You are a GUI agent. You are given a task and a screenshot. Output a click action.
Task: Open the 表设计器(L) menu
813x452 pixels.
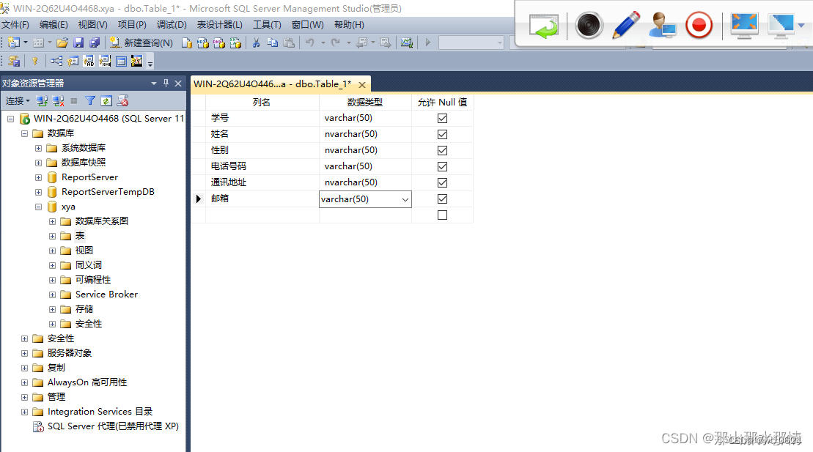(x=220, y=24)
